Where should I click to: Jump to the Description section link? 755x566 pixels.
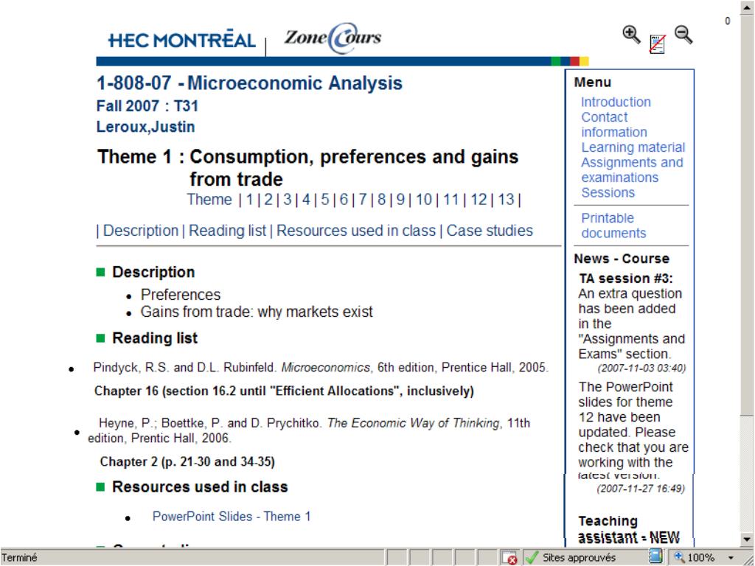[x=141, y=231]
